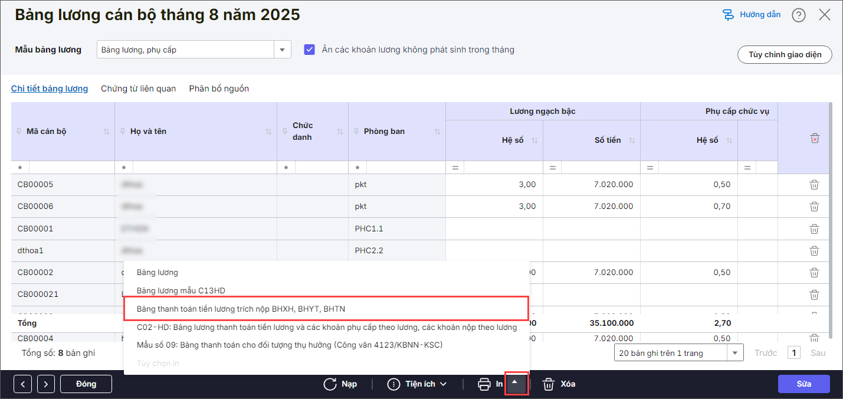Screen dimensions: 843x399
Task: Choose Bảng lương mẫu C13HD option
Action: (x=181, y=290)
